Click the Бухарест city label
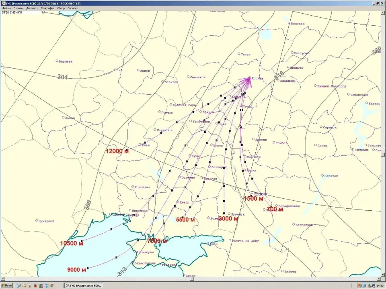Screen dimensions: 386x289 pyautogui.click(x=46, y=221)
